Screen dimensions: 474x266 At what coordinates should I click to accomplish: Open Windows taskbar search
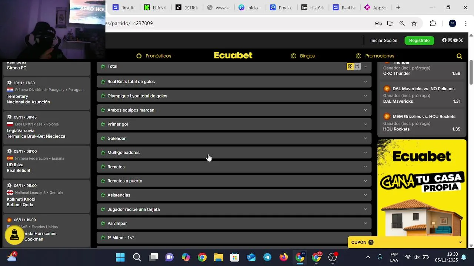point(137,257)
